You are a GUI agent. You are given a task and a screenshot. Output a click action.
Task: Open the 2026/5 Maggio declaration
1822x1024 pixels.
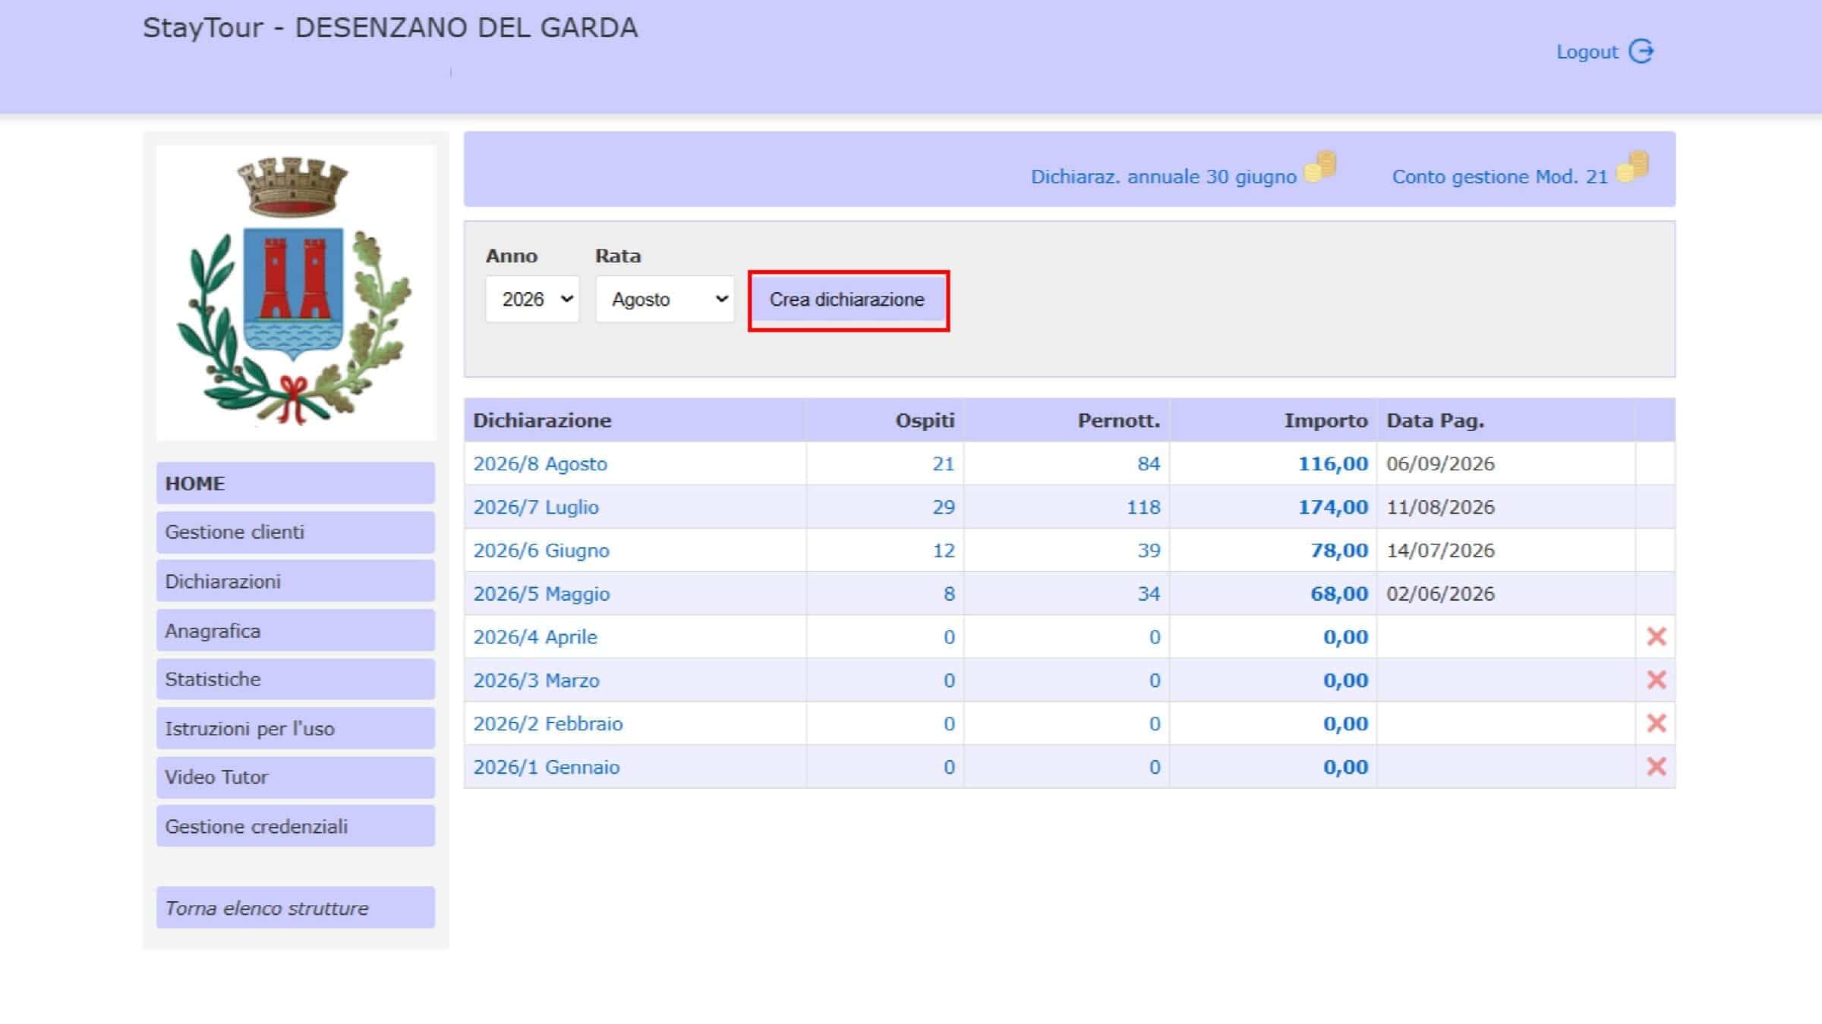click(x=541, y=593)
